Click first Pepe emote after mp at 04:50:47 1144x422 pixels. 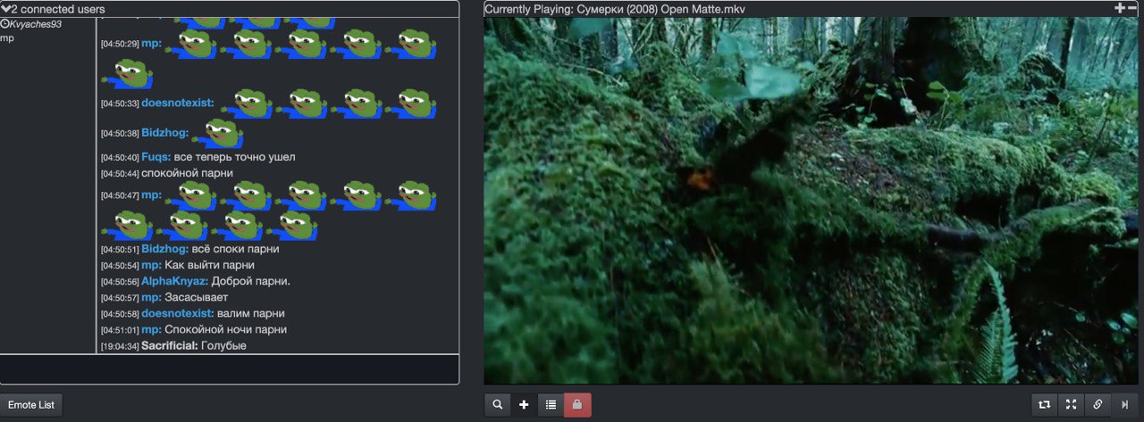point(191,195)
